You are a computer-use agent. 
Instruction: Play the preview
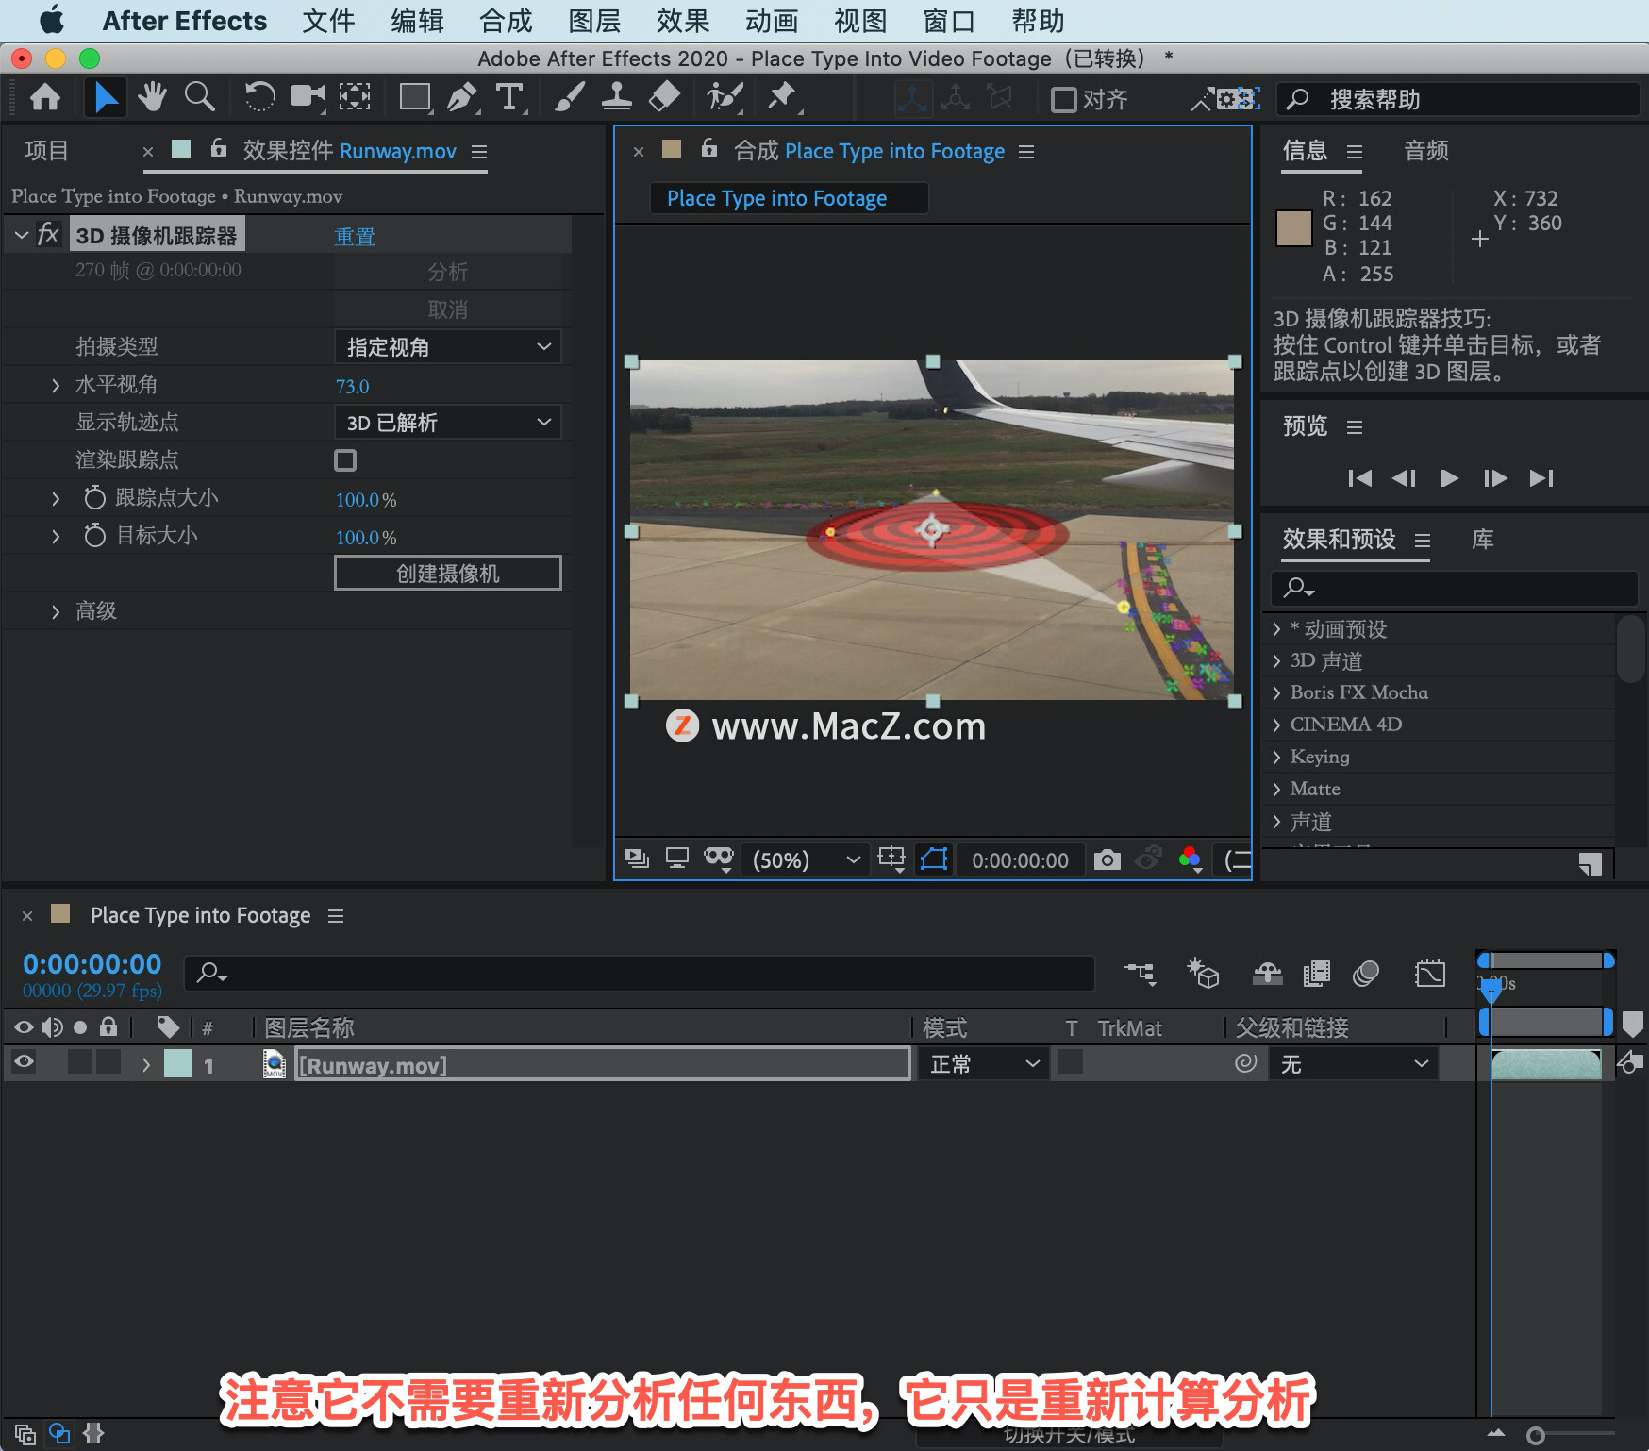click(1450, 478)
